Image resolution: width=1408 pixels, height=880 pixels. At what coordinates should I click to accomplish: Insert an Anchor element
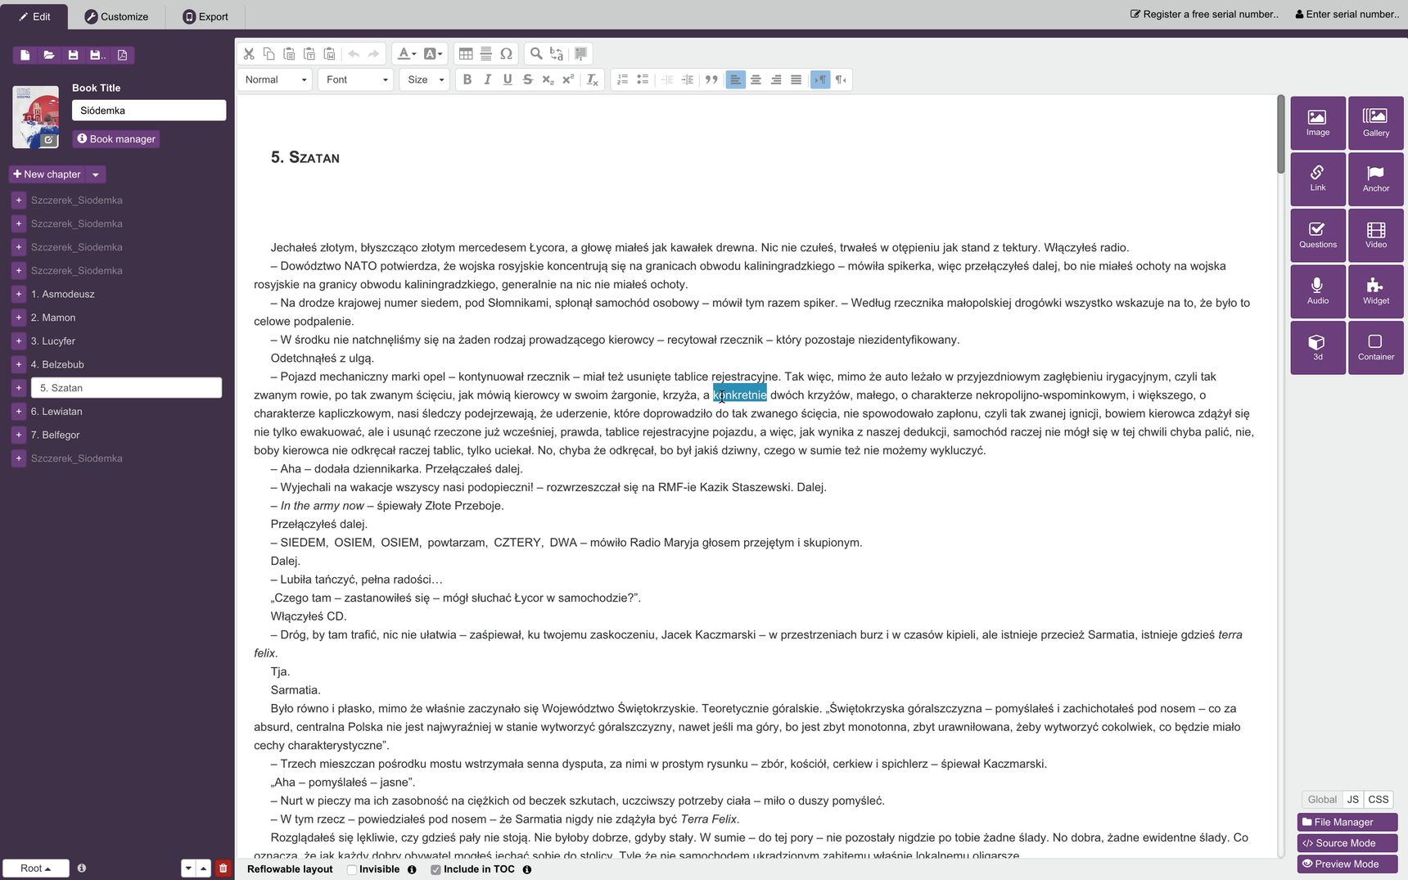click(x=1376, y=178)
